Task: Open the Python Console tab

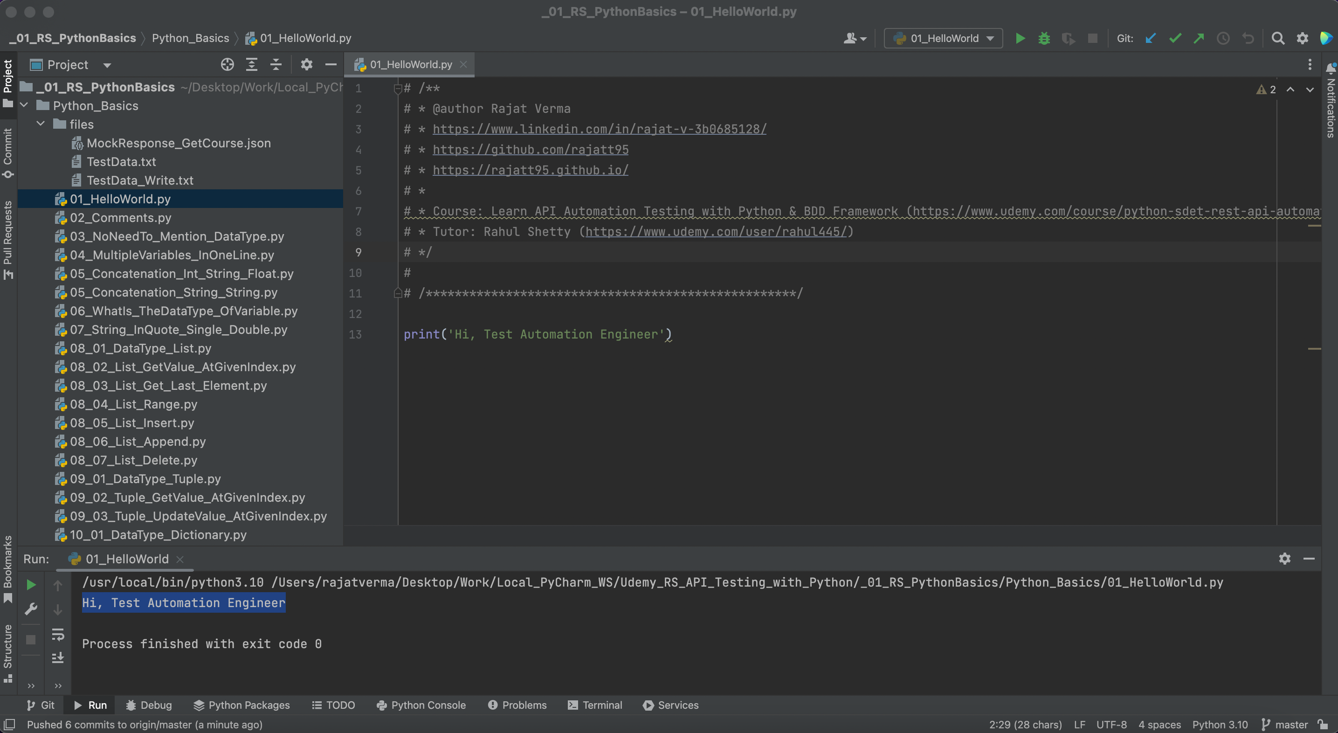Action: [x=421, y=705]
